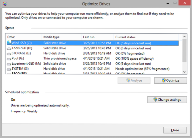Start optimizing with the Optimize button
Image resolution: width=192 pixels, height=138 pixels.
click(x=171, y=81)
